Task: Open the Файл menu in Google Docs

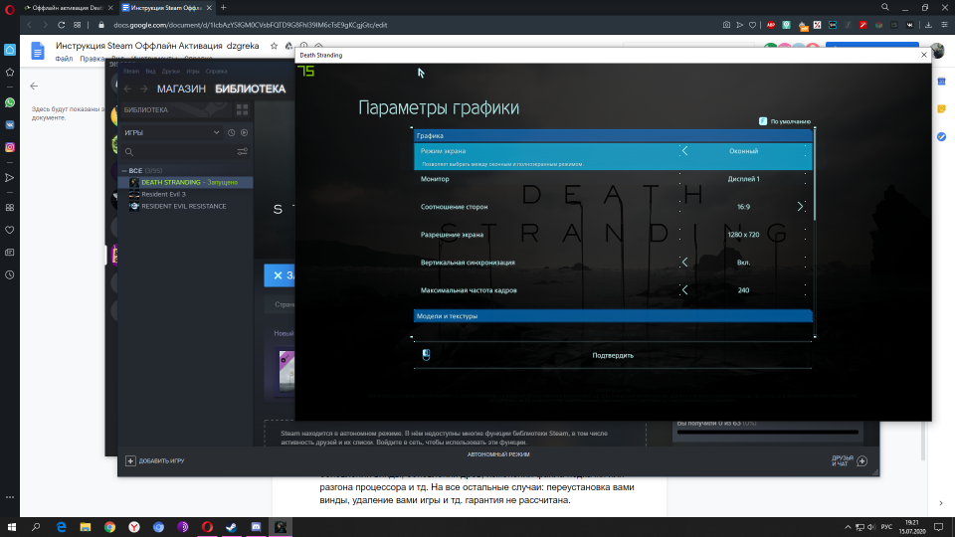Action: click(64, 59)
